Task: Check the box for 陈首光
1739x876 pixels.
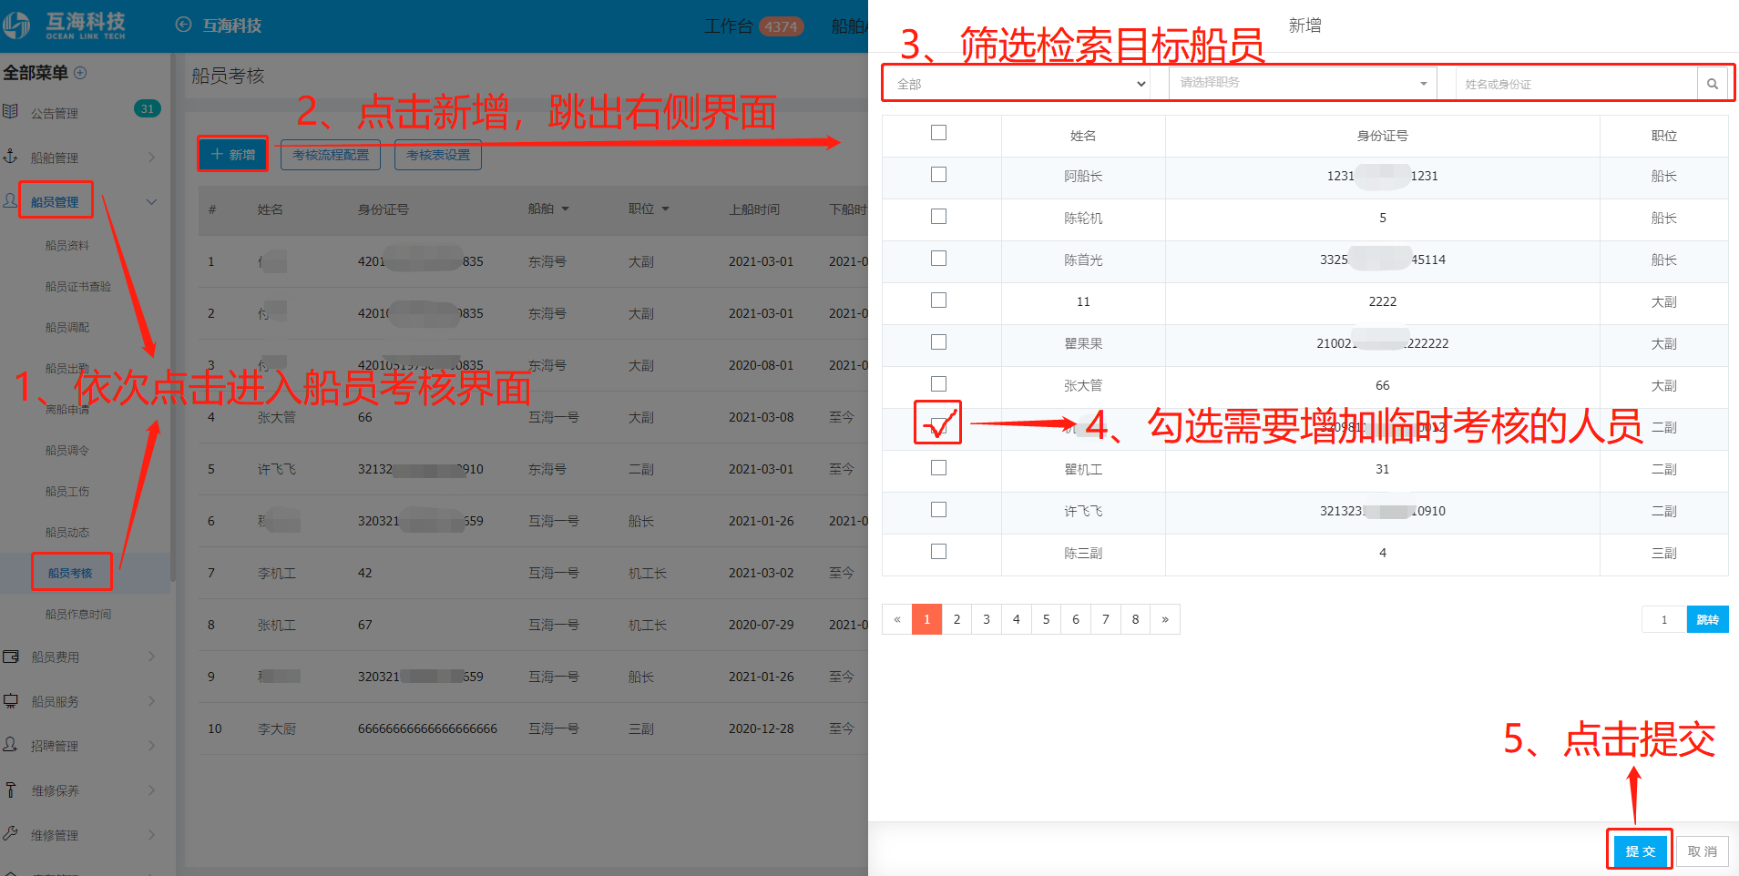Action: [938, 259]
